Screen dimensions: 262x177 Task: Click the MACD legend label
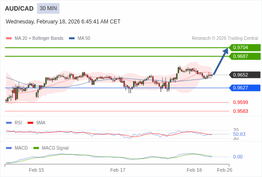coord(21,148)
